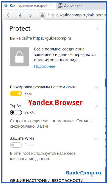Viewport: 108px width, 184px height.
Task: Click the Protect title logo
Action: click(20, 28)
